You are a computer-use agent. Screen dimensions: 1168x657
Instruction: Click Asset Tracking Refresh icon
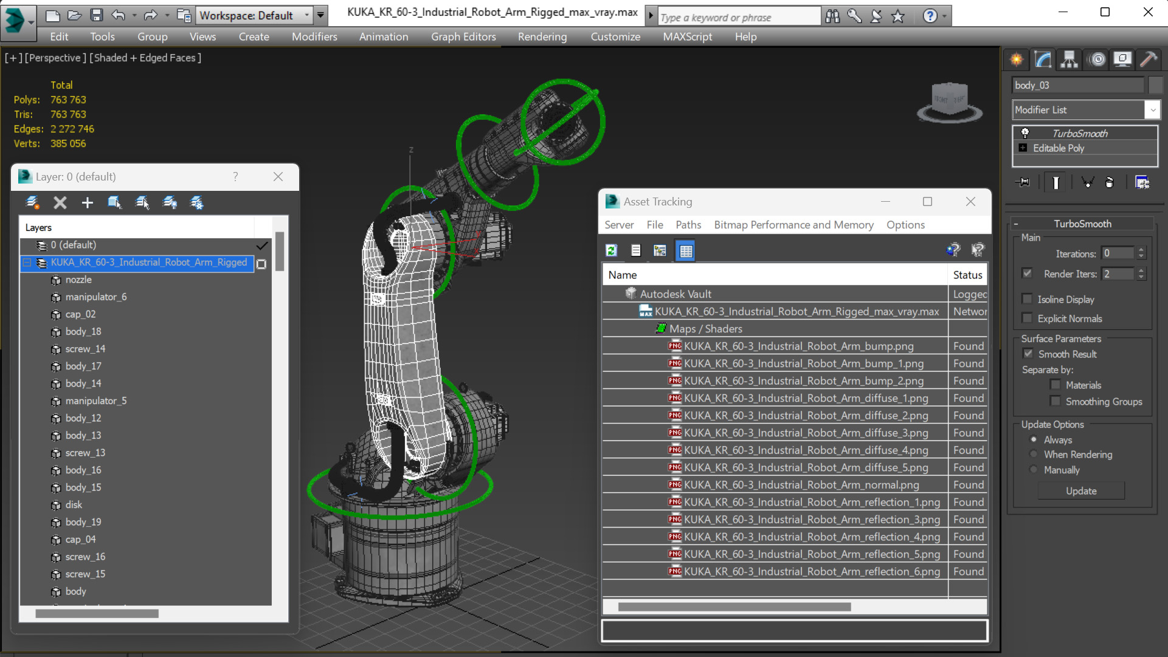pos(612,250)
